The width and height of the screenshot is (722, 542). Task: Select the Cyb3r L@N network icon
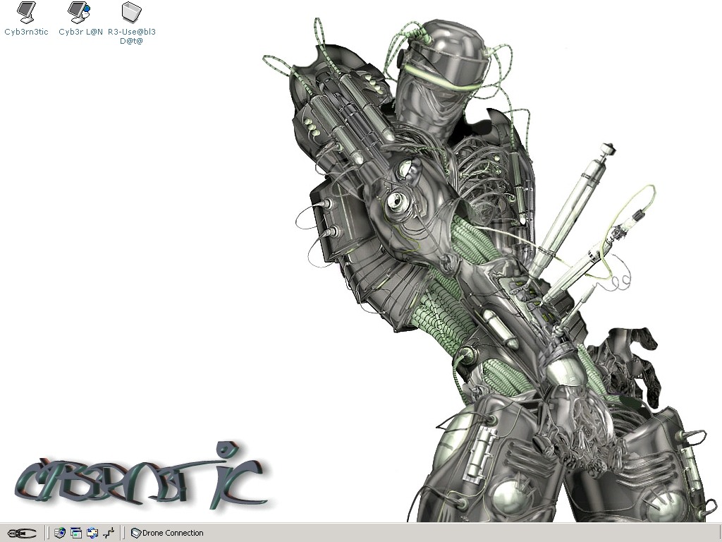click(77, 13)
